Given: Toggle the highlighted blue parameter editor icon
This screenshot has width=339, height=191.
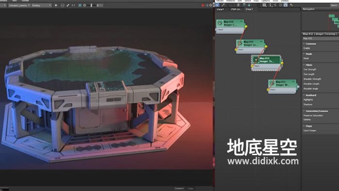Looking at the screenshot, I should 286,5.
